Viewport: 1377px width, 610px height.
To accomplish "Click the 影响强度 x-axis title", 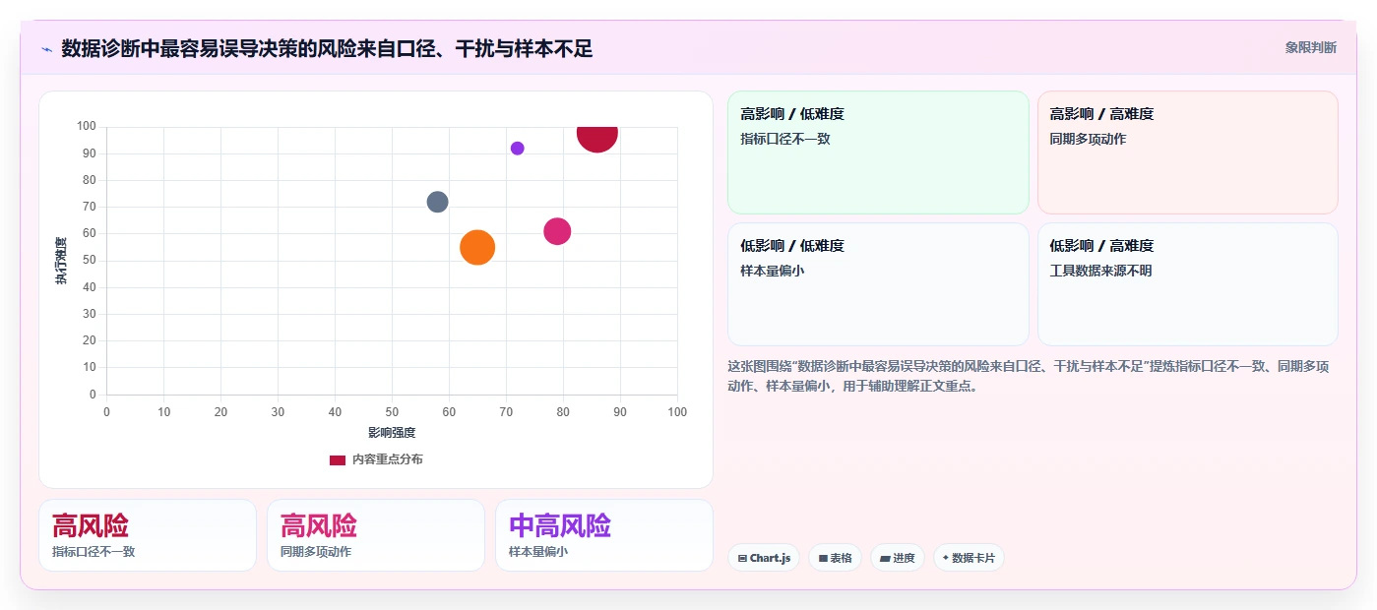I will [x=392, y=433].
